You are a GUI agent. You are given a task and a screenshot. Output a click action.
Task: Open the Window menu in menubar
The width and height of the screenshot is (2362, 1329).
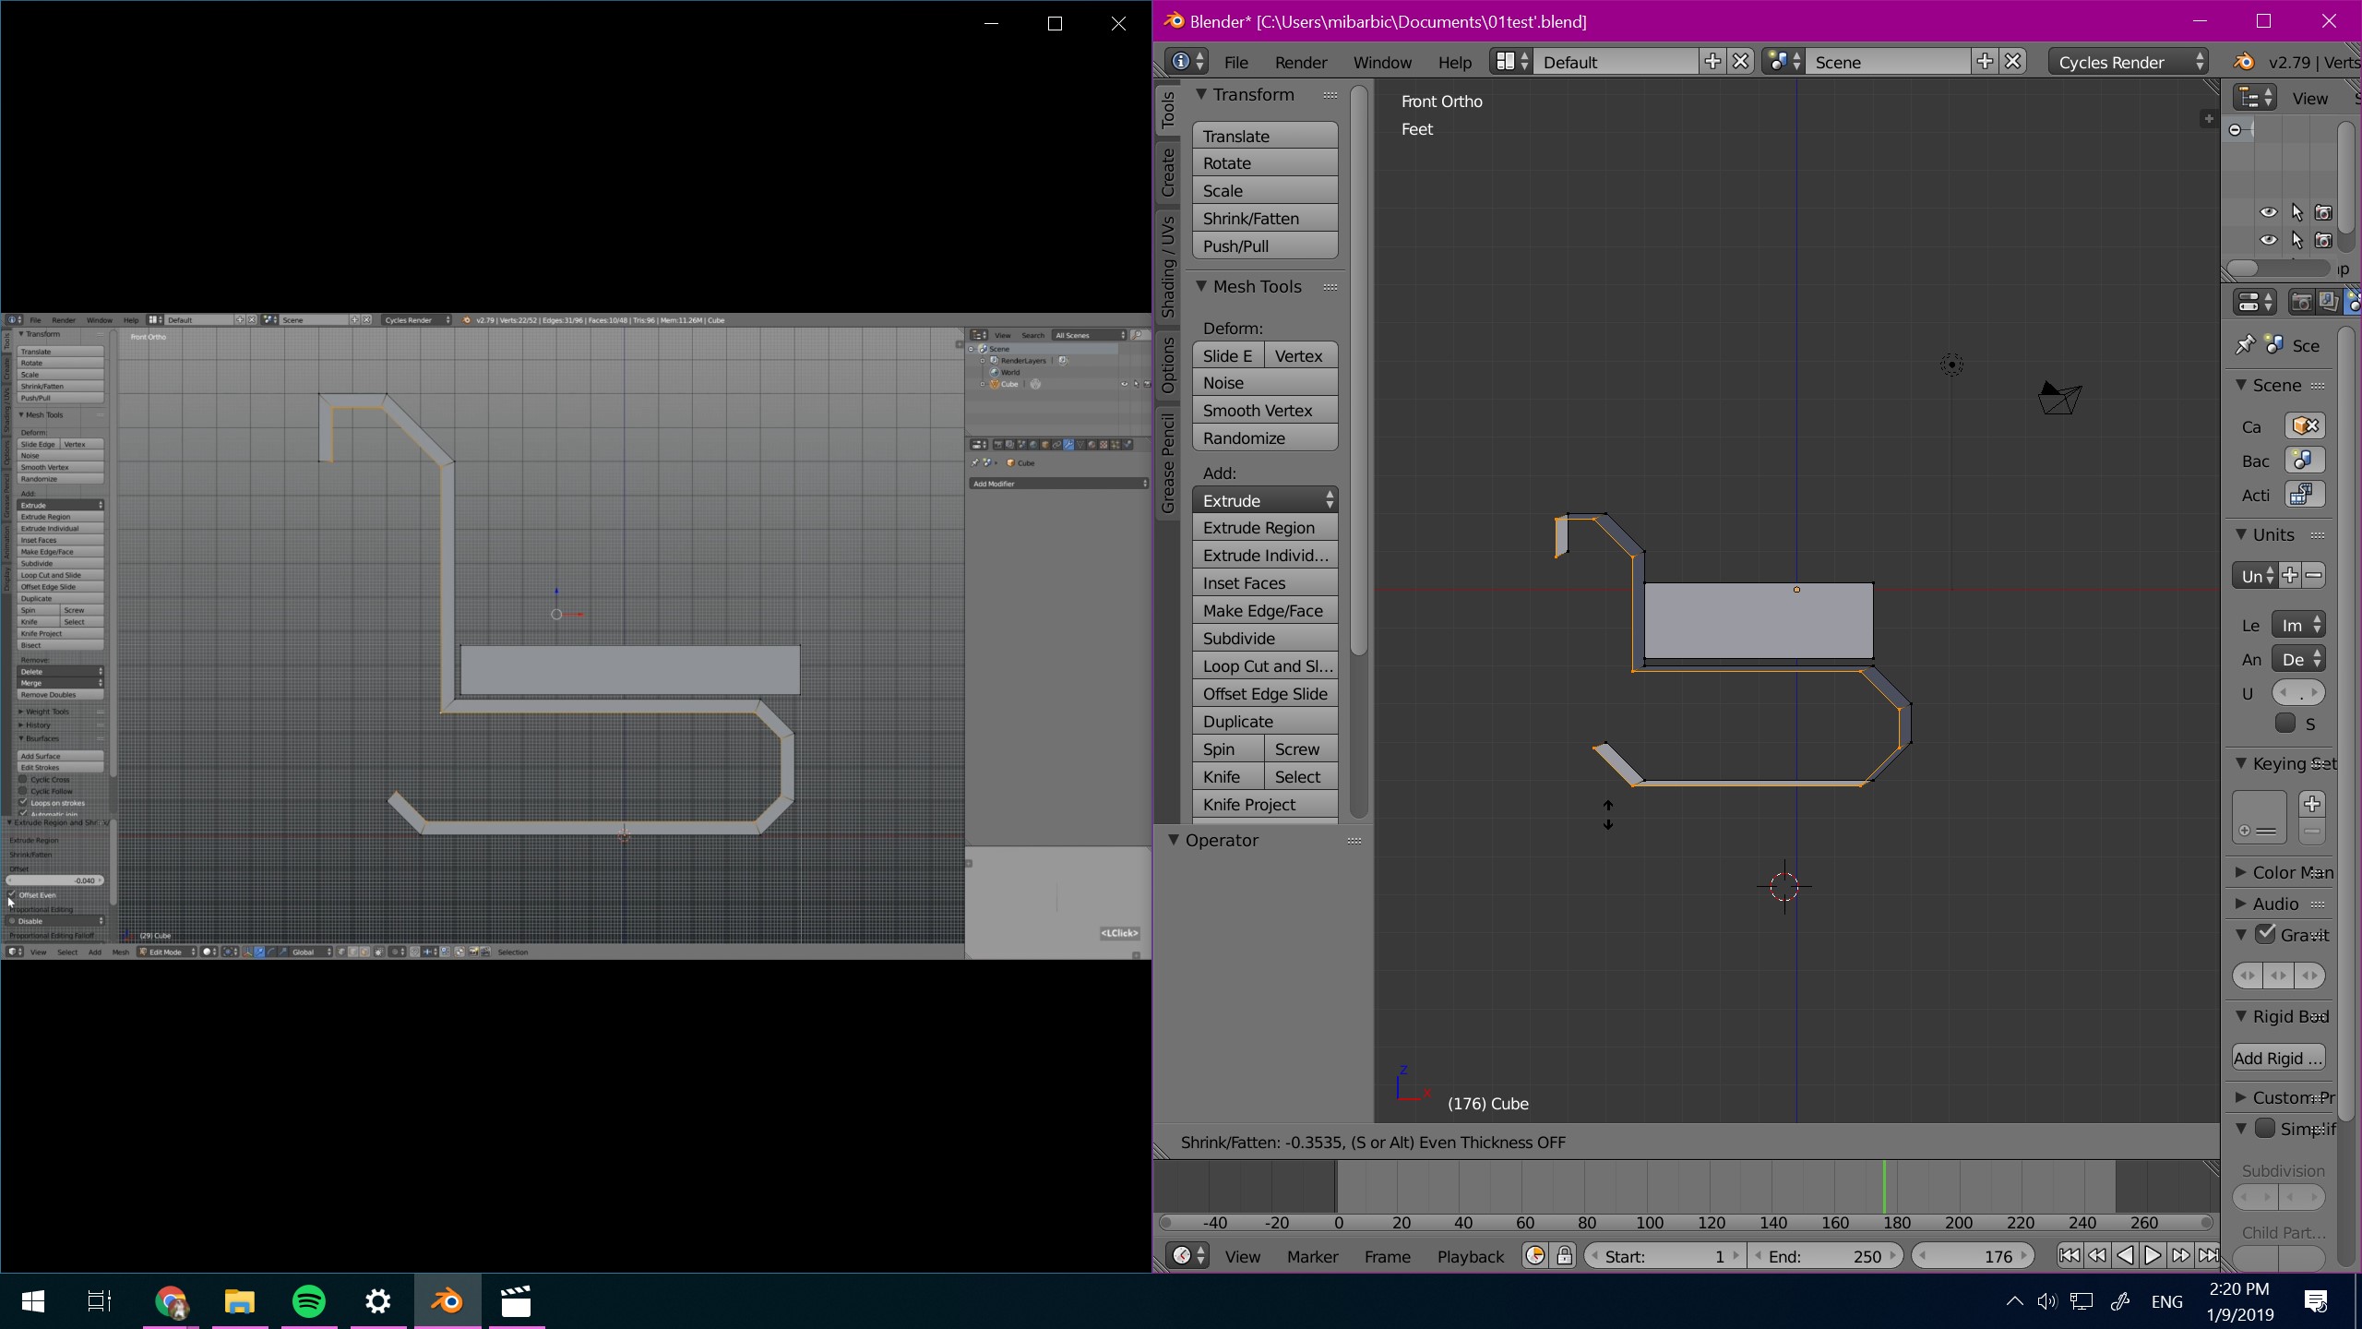pyautogui.click(x=1382, y=62)
